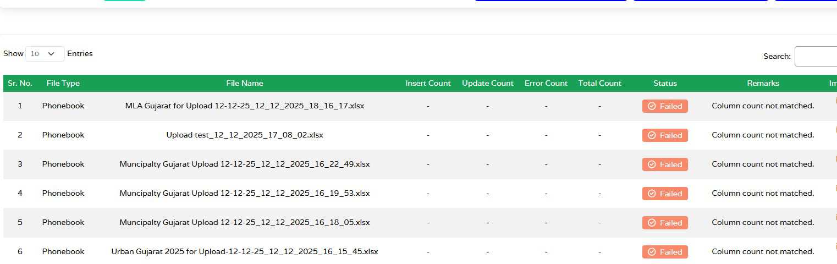Click inside the Search input field
This screenshot has width=837, height=264.
click(x=816, y=56)
